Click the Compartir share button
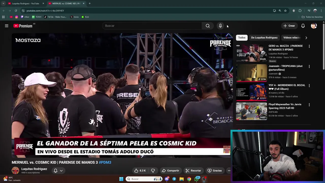Viewport: 325px width, 183px height. click(170, 171)
